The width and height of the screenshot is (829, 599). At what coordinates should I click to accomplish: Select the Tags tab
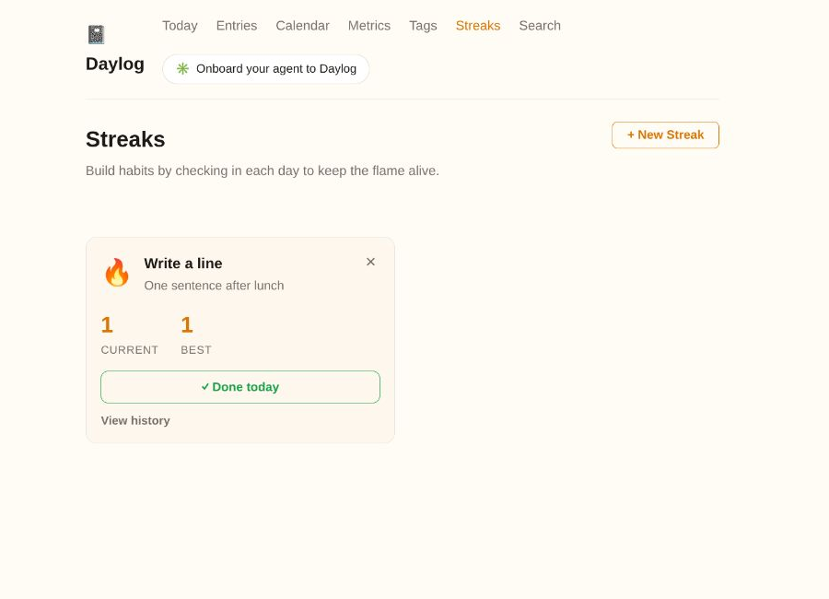(x=423, y=26)
